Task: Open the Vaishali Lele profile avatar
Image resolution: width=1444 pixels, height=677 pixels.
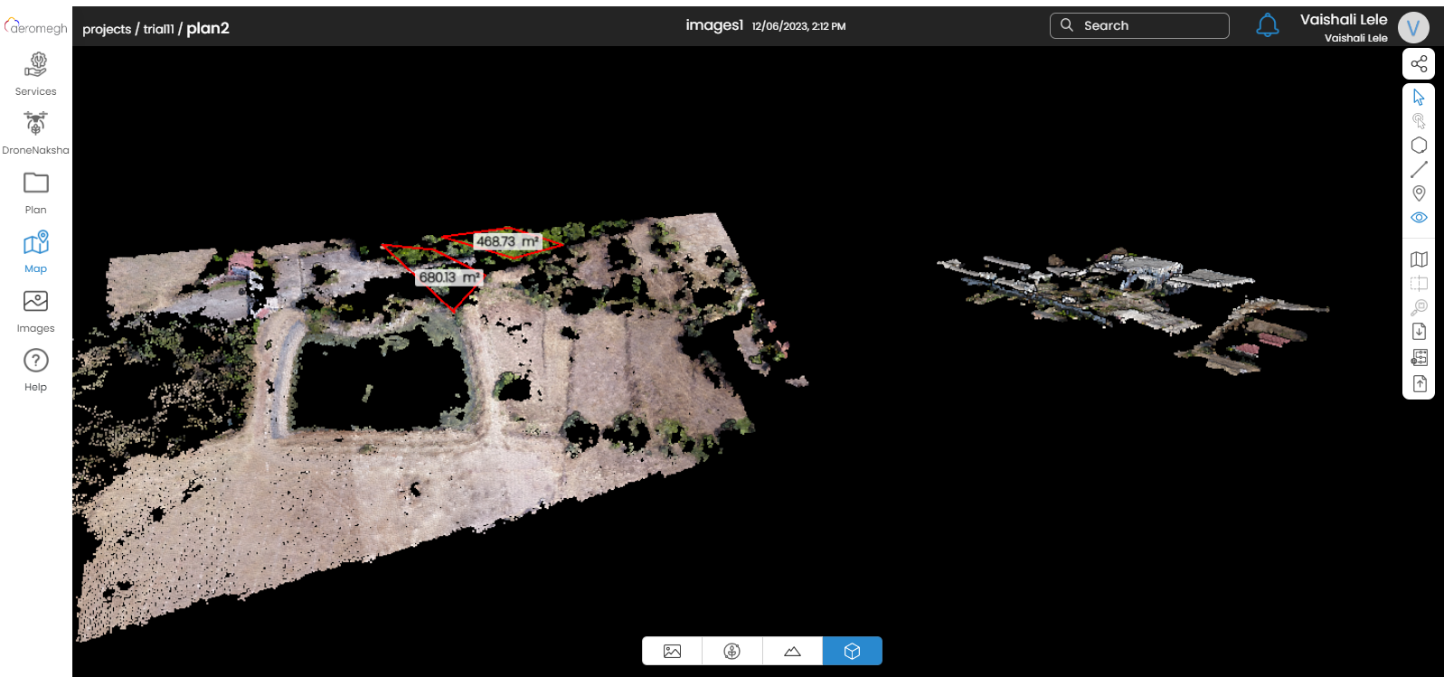Action: coord(1412,27)
